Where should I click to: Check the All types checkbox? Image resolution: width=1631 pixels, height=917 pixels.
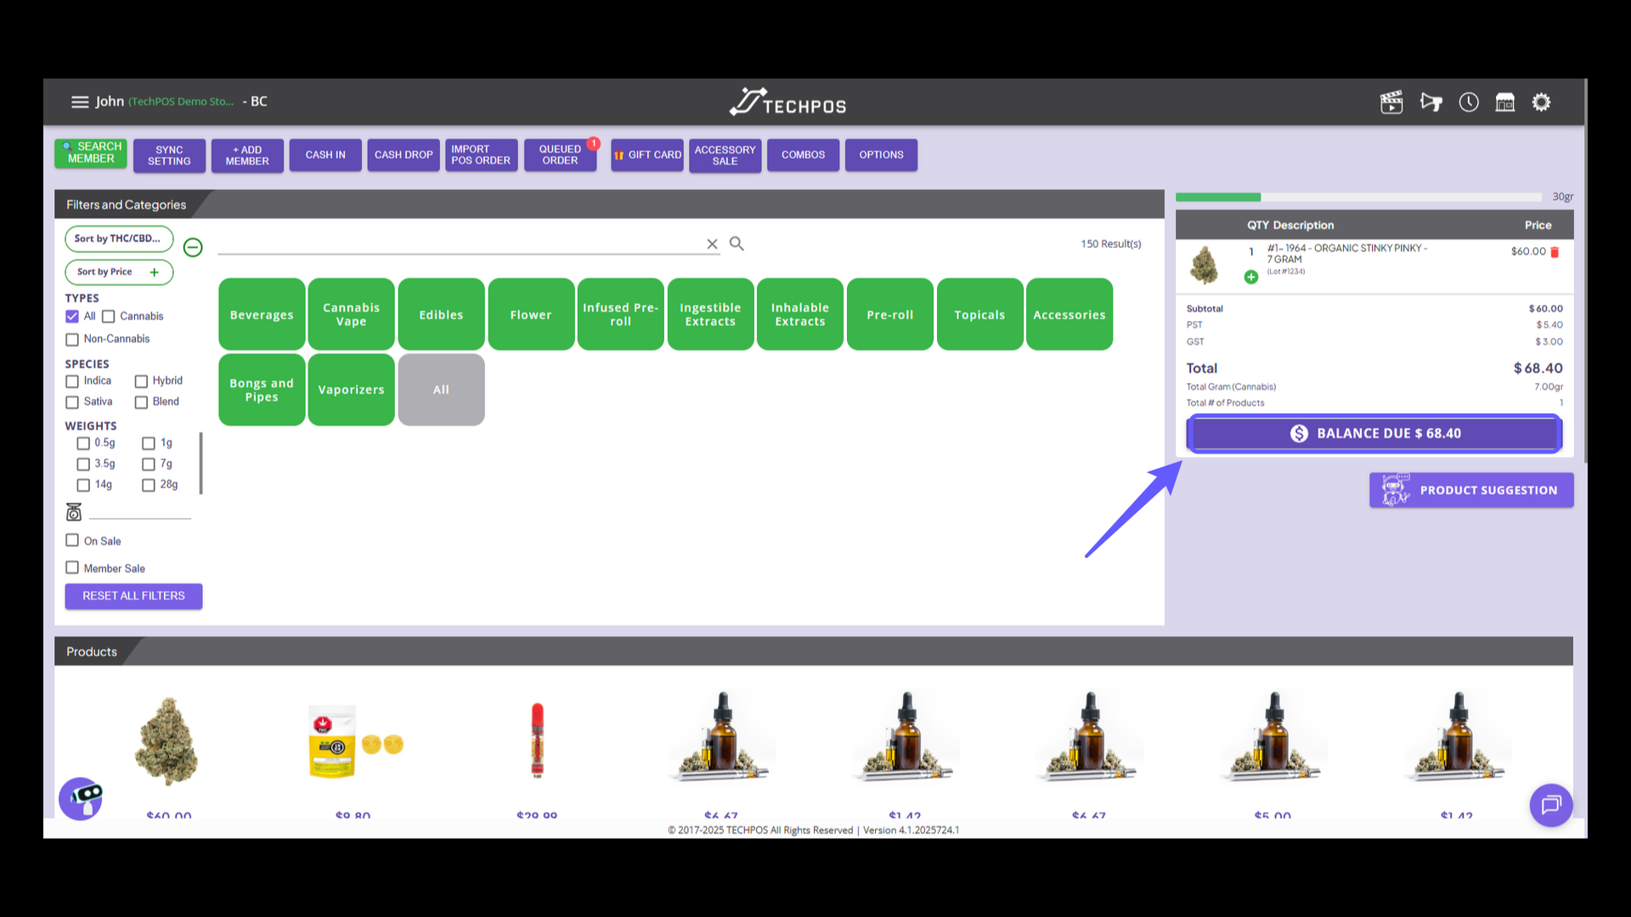(72, 317)
